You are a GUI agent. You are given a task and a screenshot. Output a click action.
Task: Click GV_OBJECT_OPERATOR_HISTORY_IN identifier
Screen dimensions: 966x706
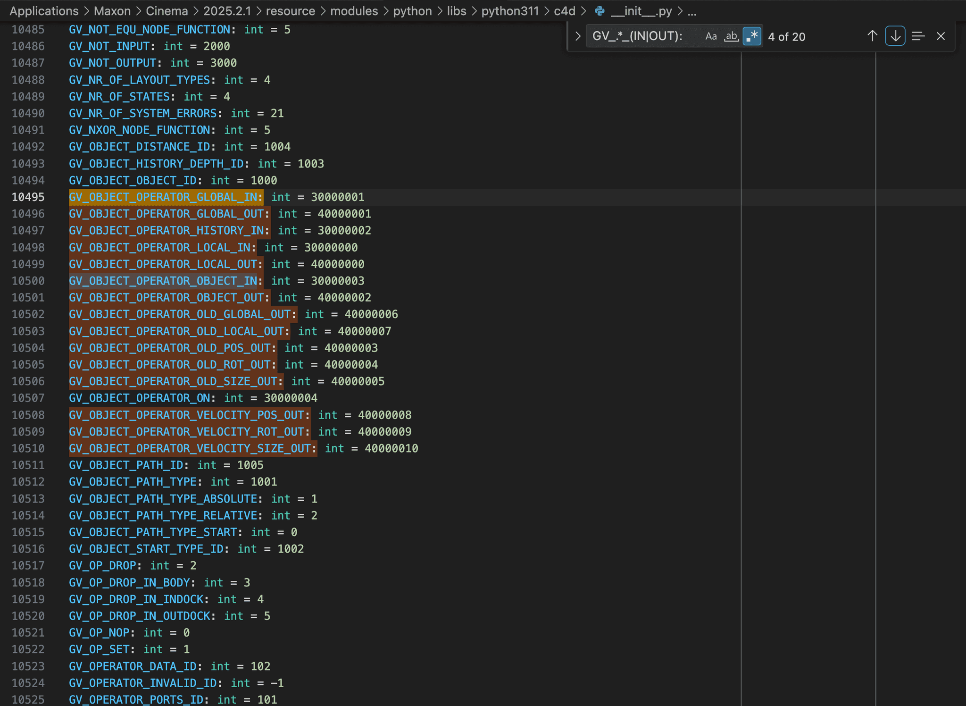click(x=166, y=230)
